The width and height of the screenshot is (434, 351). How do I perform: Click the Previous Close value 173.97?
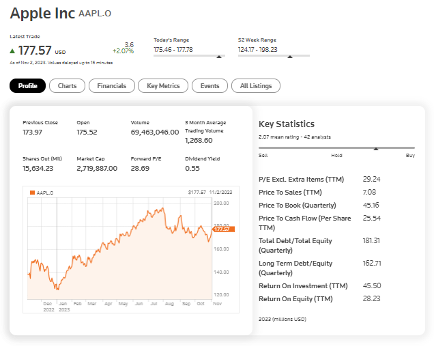click(x=32, y=132)
